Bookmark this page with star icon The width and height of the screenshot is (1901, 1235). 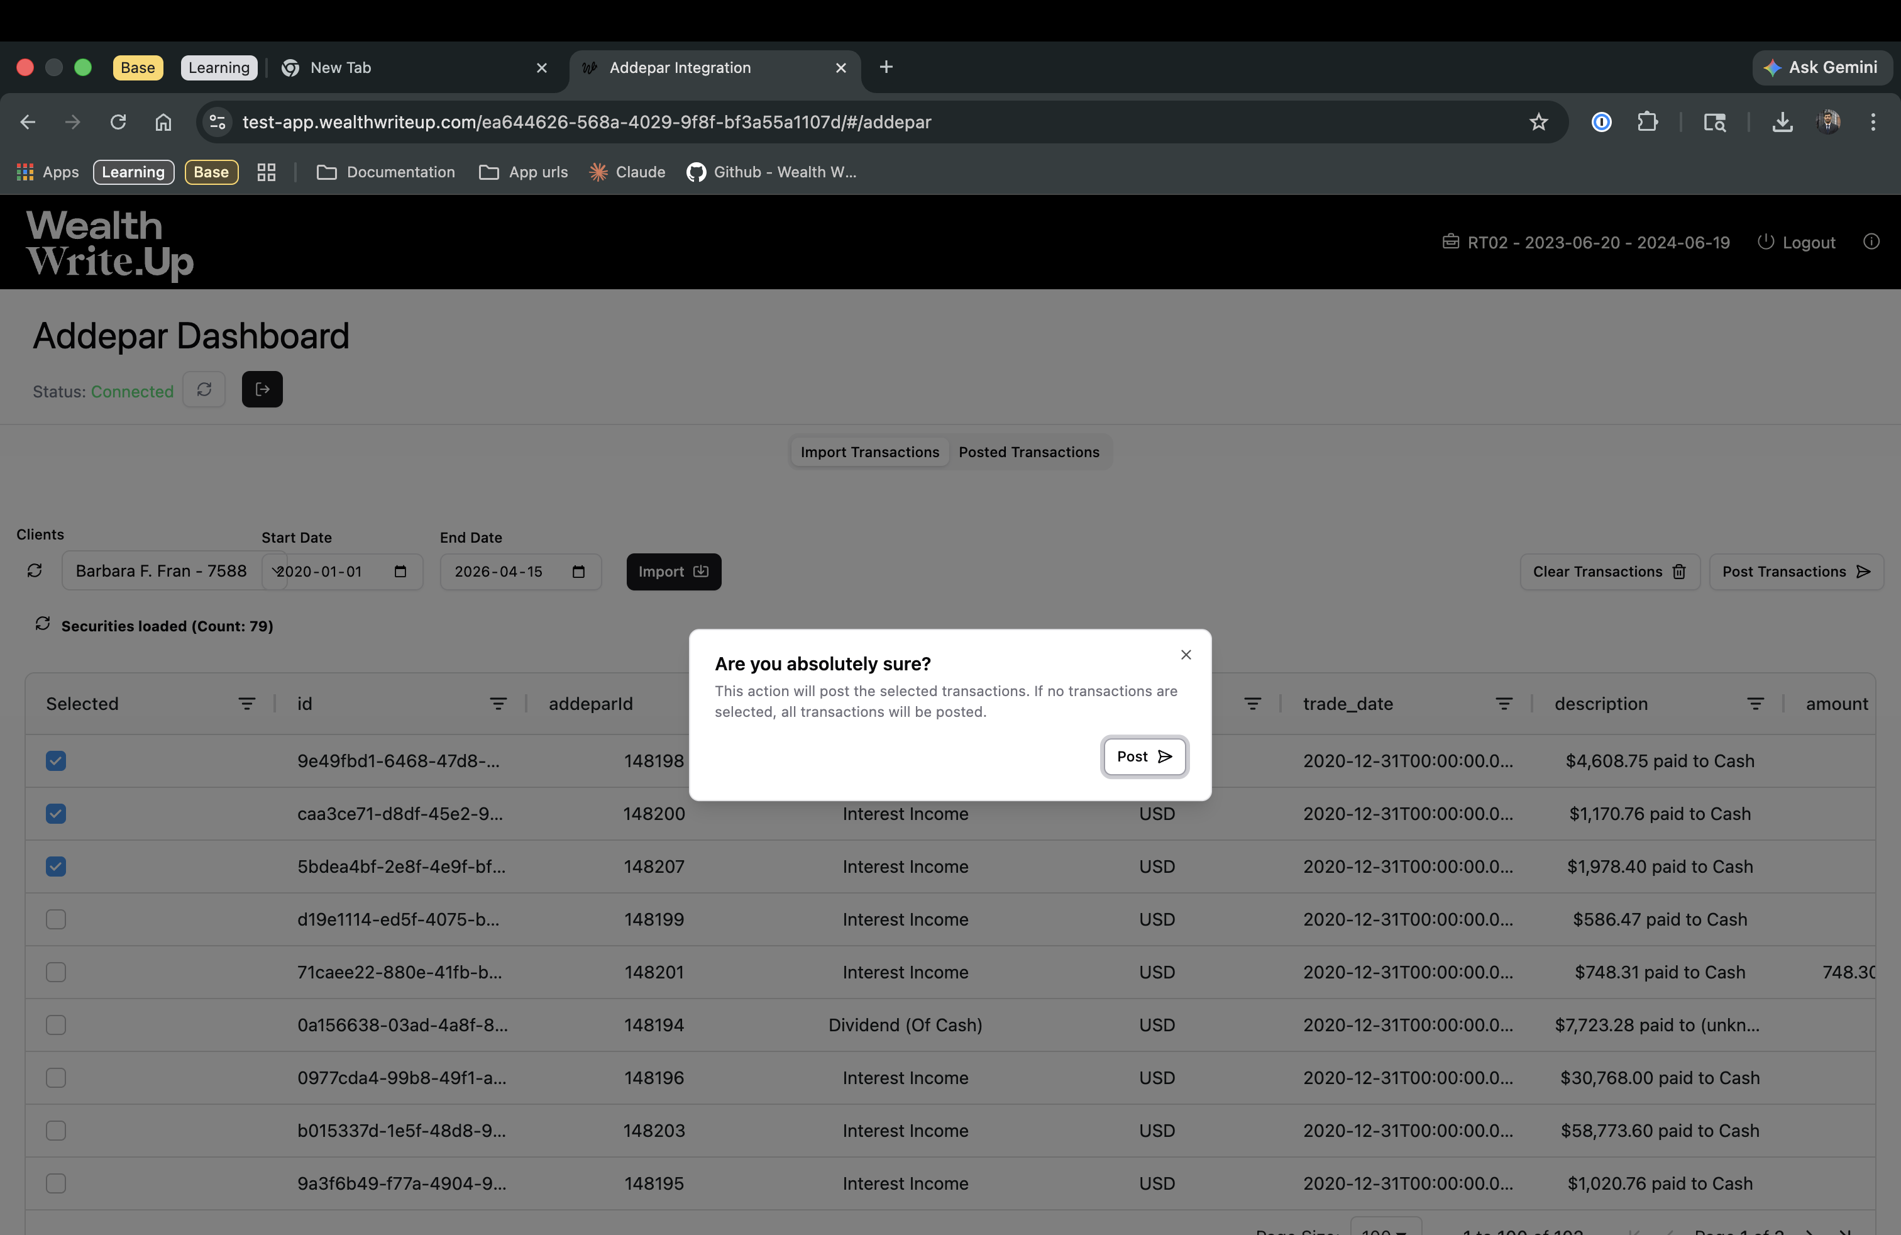coord(1538,121)
